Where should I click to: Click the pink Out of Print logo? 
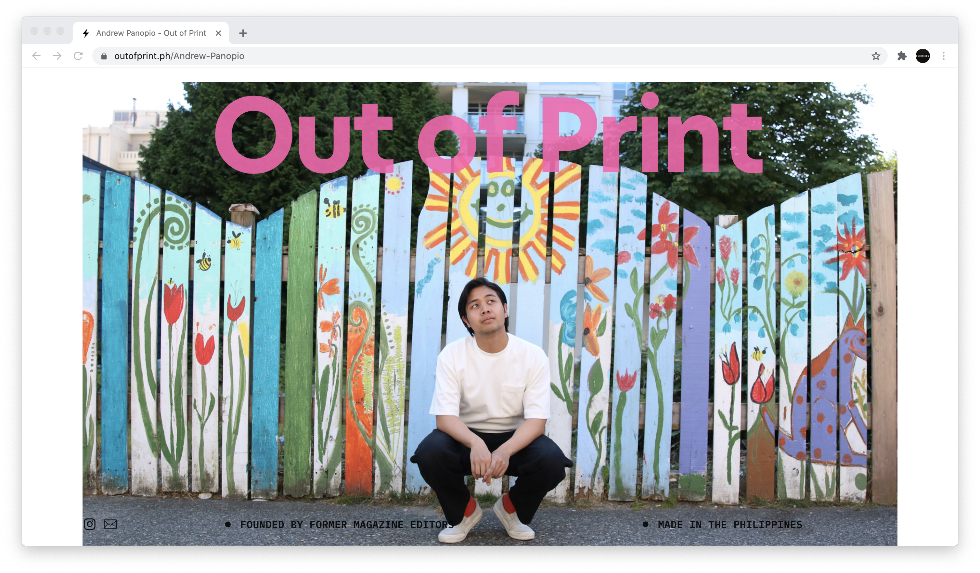[x=488, y=133]
